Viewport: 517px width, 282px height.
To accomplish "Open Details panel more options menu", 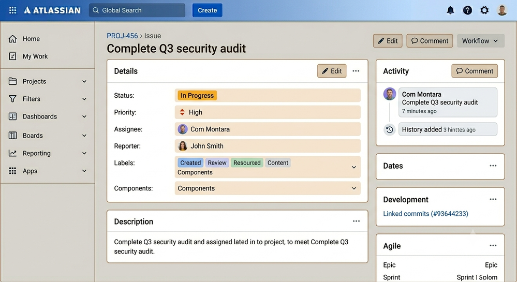I will (x=356, y=71).
